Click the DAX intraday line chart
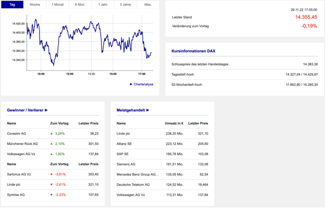 (89, 43)
